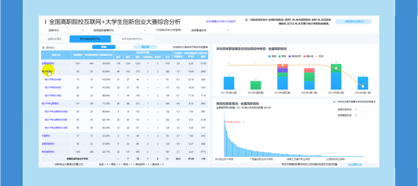Click the 1707 total cell
Screen dimensions: 418x186
(x=168, y=64)
